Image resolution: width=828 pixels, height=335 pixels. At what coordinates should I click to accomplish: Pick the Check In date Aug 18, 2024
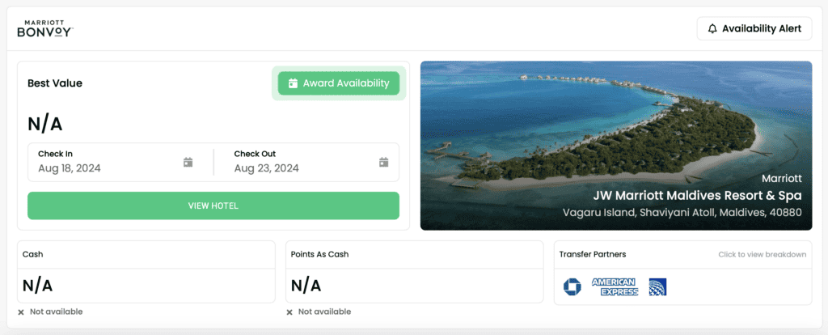(x=70, y=168)
